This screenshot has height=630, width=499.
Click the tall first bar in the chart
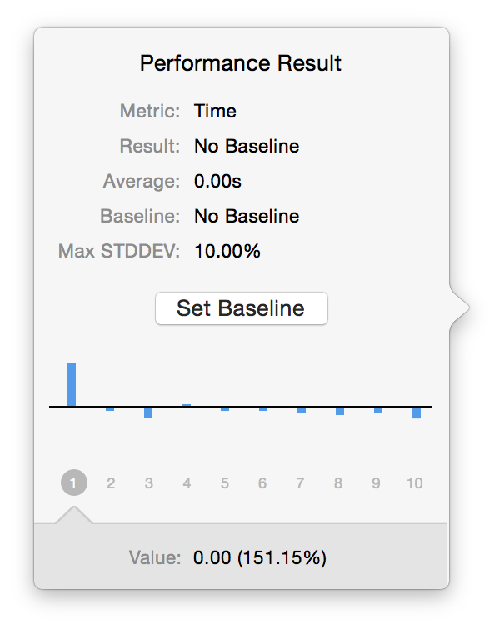(72, 384)
